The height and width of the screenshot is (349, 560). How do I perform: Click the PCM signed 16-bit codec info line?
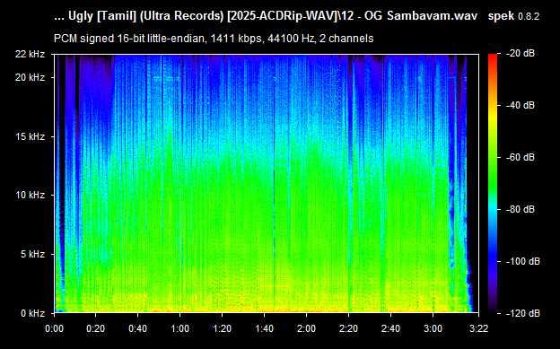[x=214, y=39]
